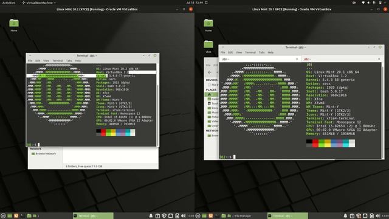This screenshot has height=219, width=389.
Task: Click the host volume indicator in top bar
Action: tap(369, 2)
